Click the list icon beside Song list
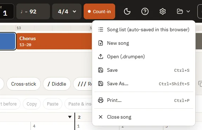The image size is (202, 130). click(x=101, y=29)
